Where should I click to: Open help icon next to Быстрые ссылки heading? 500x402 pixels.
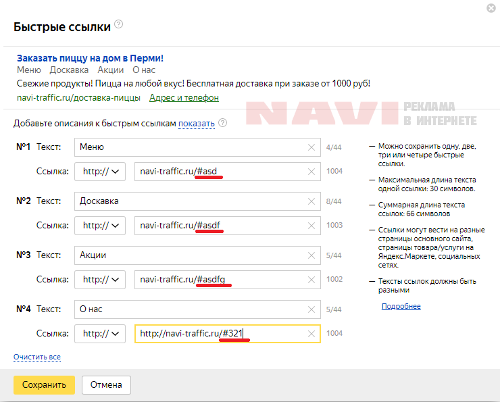[x=119, y=24]
